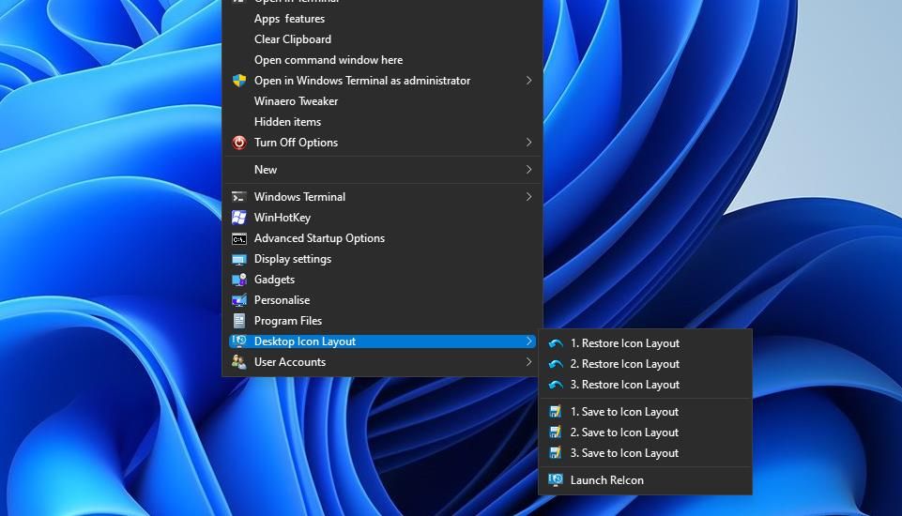
Task: Click the Turn Off Options power icon
Action: pyautogui.click(x=239, y=143)
